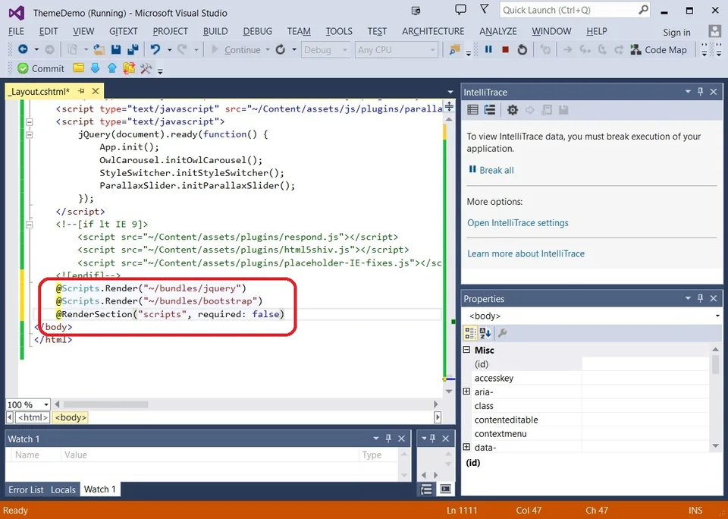
Task: Click the accesskey property row
Action: pos(591,378)
